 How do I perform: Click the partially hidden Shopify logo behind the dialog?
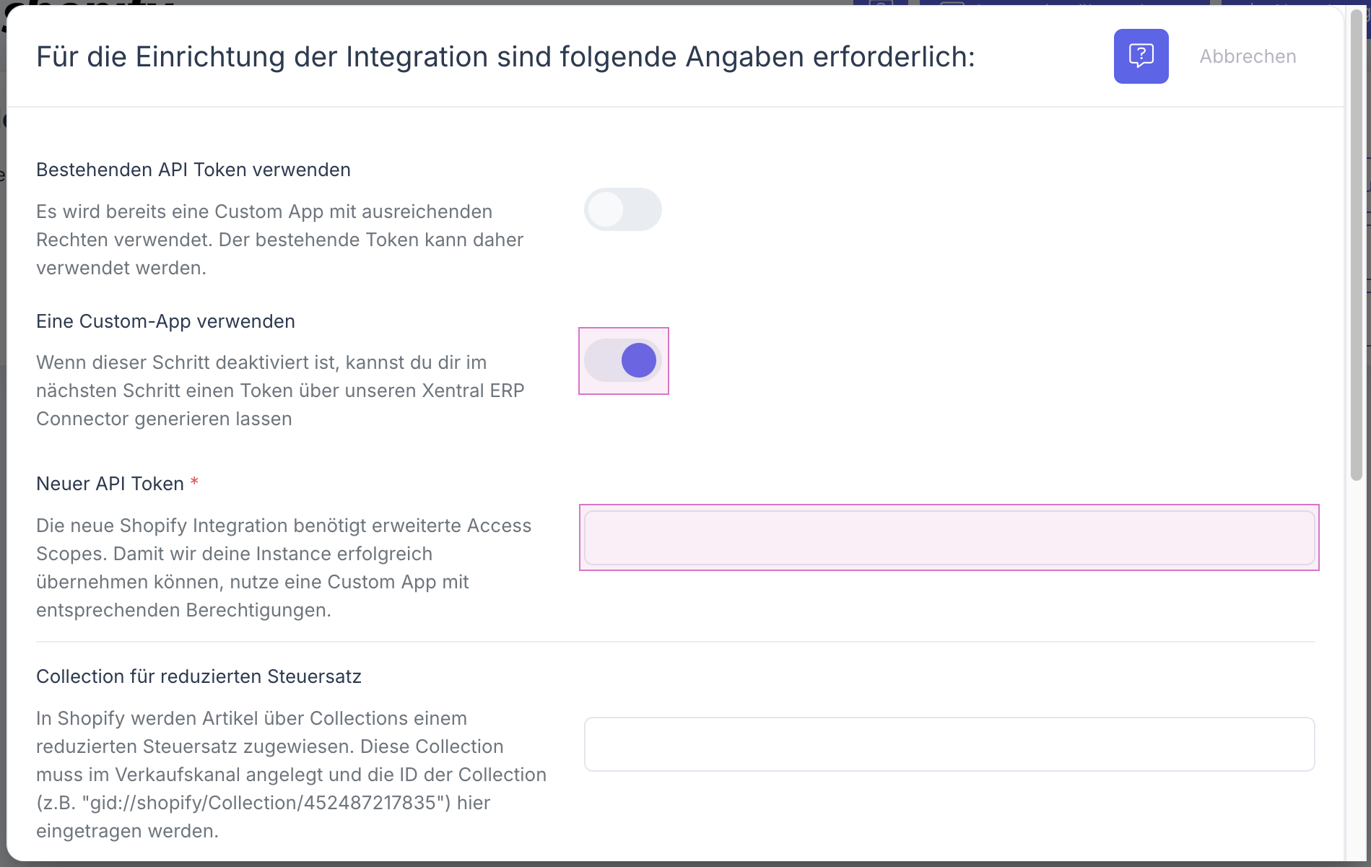click(87, 4)
